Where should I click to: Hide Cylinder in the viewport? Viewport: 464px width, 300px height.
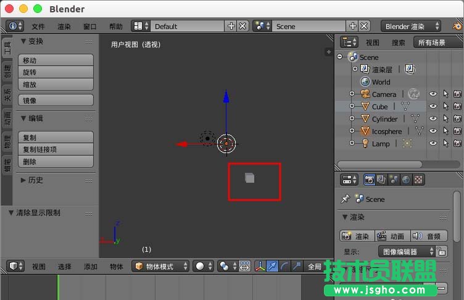[x=433, y=119]
